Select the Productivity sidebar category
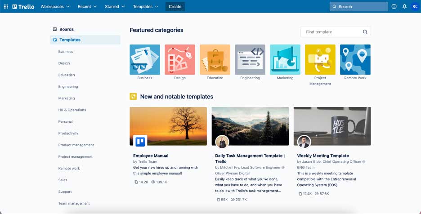This screenshot has width=421, height=214. (68, 133)
